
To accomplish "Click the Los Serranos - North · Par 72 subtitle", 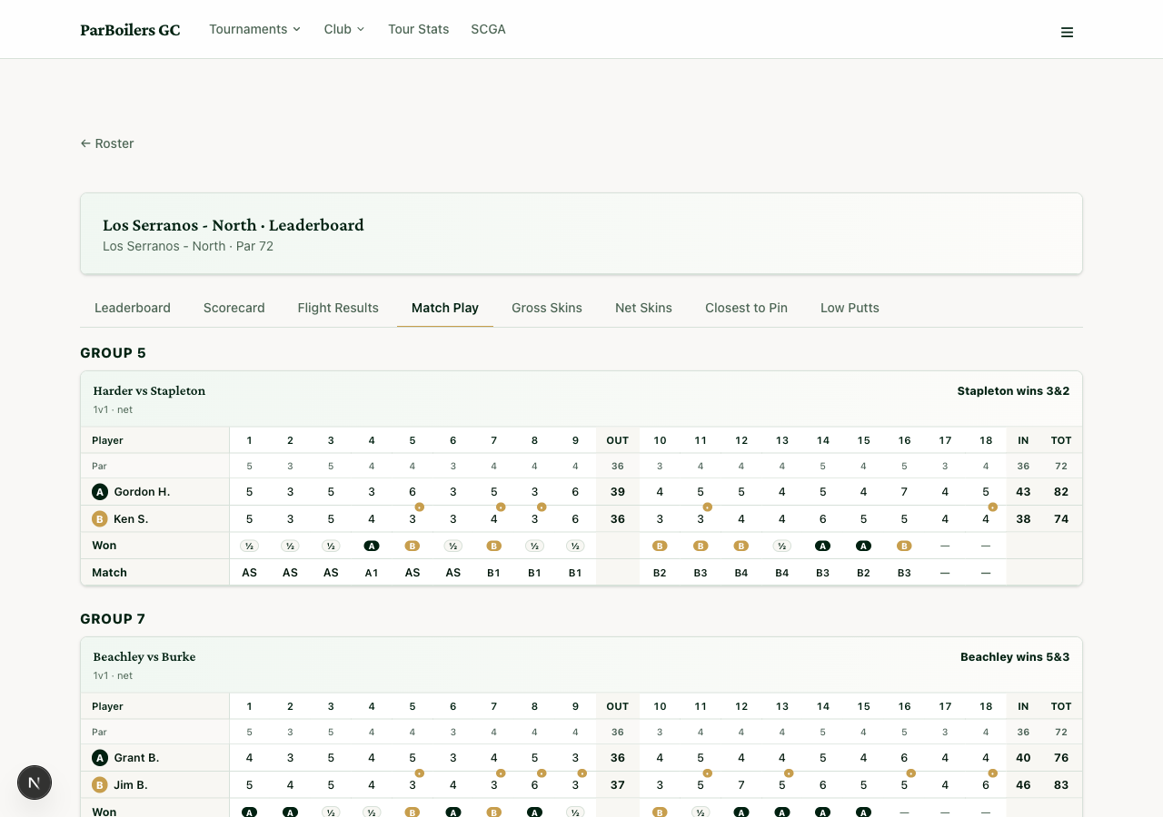I will [x=188, y=246].
